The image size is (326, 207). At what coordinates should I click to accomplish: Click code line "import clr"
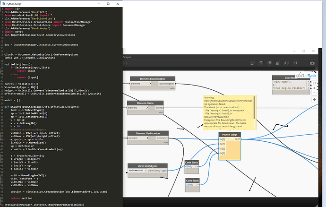pos(12,9)
